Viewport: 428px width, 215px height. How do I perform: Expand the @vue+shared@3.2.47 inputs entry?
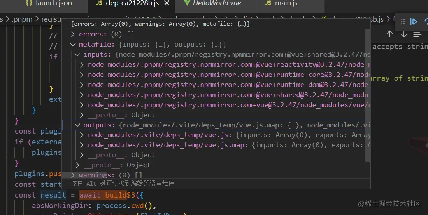tap(82, 95)
